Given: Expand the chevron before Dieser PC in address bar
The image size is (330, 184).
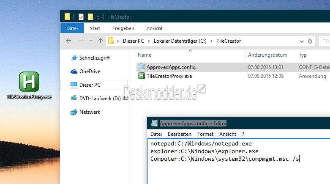Looking at the screenshot, I should point(118,41).
